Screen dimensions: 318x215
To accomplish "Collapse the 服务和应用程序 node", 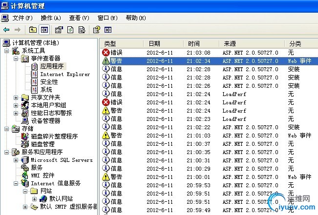I will pos(6,152).
